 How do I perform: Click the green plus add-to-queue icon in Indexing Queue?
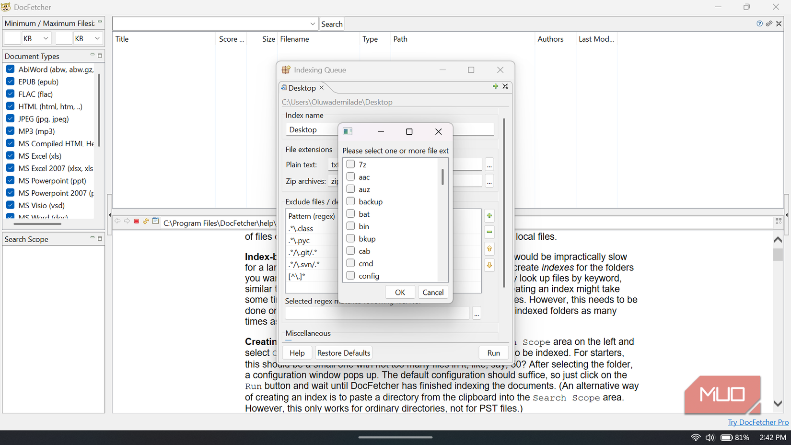[x=495, y=86]
